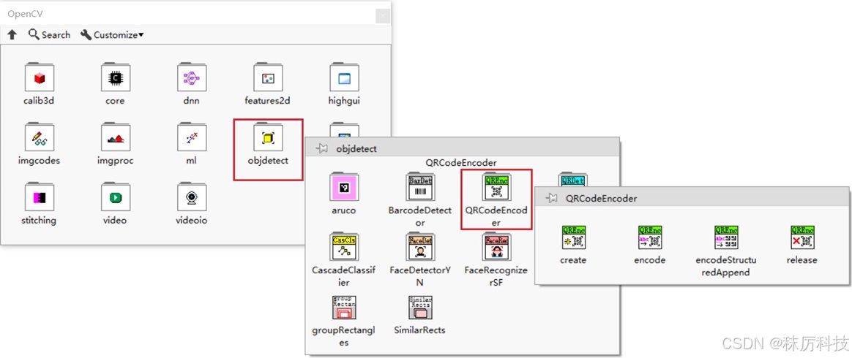
Task: Click the OpenCV window title text
Action: coord(25,14)
